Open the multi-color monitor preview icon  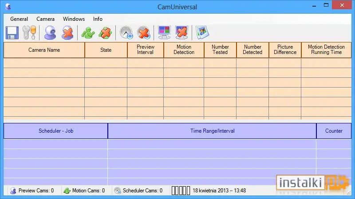coord(164,32)
